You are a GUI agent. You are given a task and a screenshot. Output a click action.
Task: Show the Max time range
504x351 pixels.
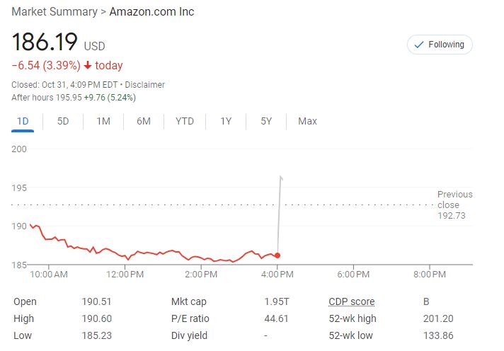pos(307,121)
